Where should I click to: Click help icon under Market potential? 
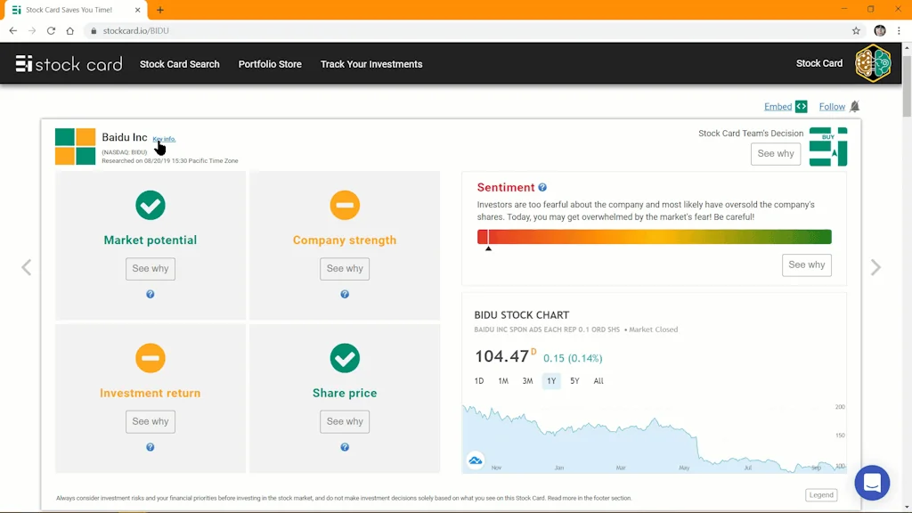tap(151, 294)
